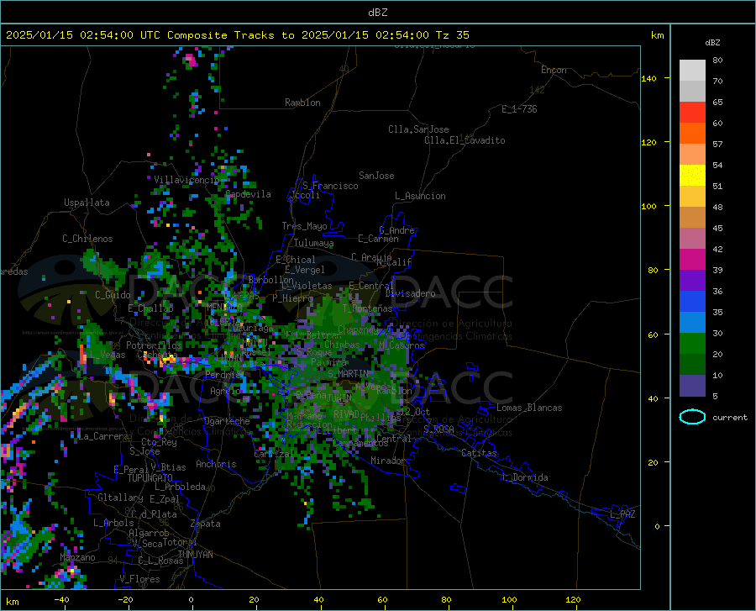Click the 140 km vertical axis tick
Viewport: 756px width, 611px height.
649,78
